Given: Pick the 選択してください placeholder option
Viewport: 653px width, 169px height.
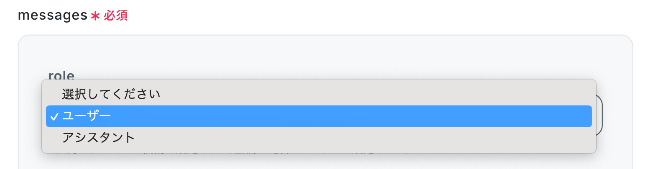Looking at the screenshot, I should (319, 94).
